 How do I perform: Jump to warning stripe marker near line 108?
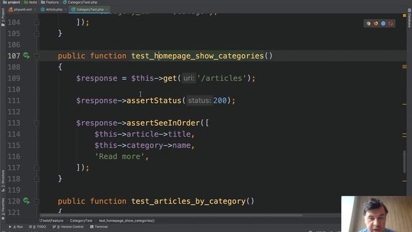tap(404, 67)
